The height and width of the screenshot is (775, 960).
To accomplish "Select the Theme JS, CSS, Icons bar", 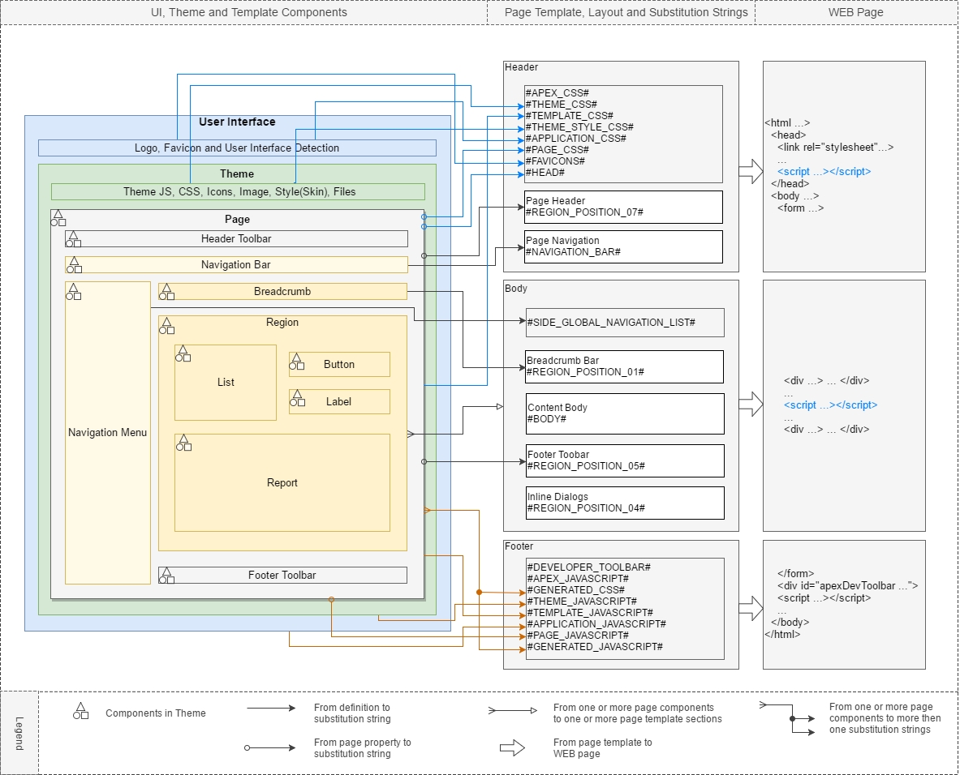I will 238,191.
